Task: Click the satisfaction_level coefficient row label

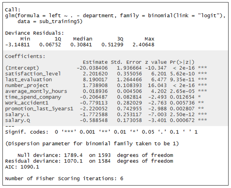Action: (x=33, y=74)
